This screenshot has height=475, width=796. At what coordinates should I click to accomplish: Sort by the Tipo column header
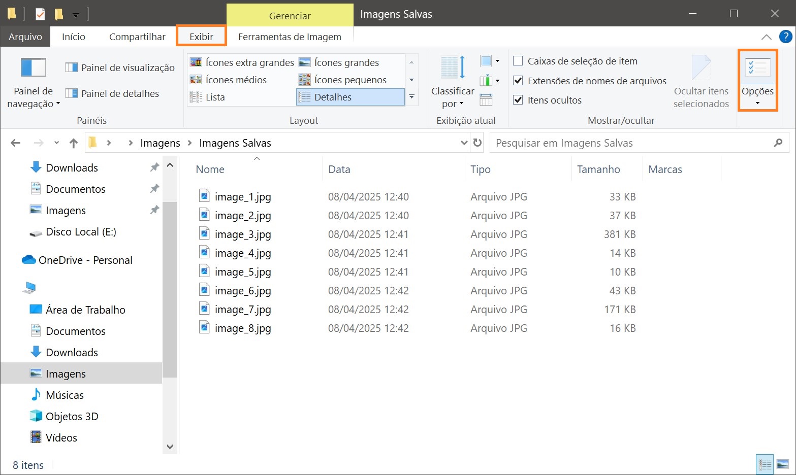click(481, 169)
